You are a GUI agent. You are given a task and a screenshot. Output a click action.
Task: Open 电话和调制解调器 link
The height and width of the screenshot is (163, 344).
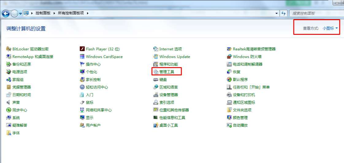[248, 64]
